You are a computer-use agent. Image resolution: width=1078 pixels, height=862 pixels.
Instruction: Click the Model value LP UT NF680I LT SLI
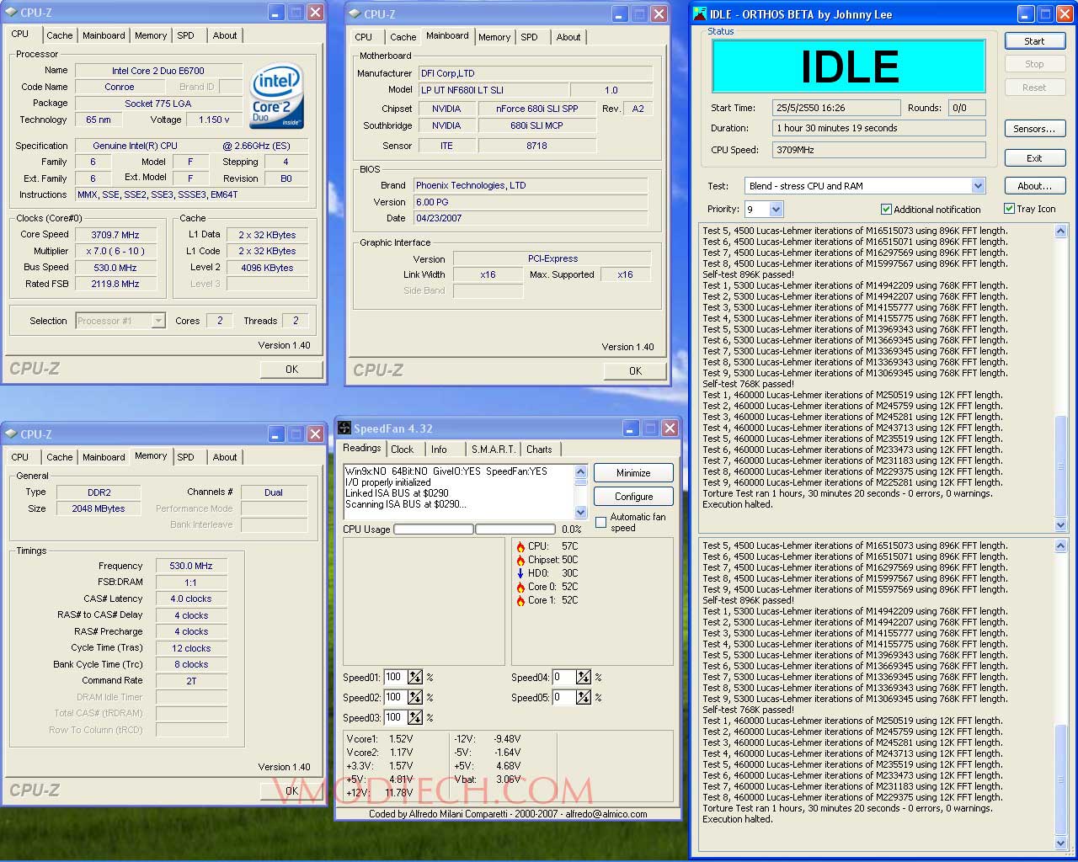(492, 90)
